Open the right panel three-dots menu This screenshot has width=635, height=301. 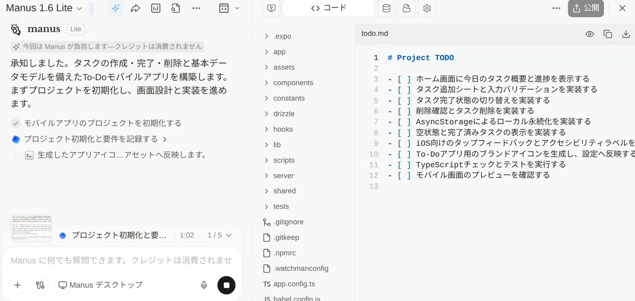(556, 8)
